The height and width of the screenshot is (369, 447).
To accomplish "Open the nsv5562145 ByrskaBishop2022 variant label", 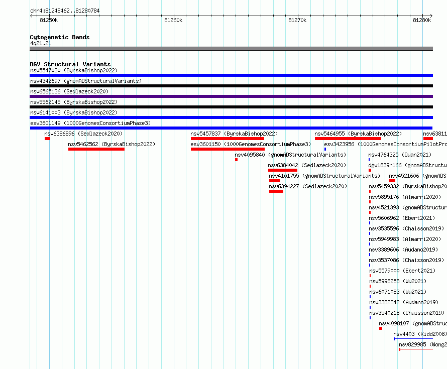I will coord(74,102).
